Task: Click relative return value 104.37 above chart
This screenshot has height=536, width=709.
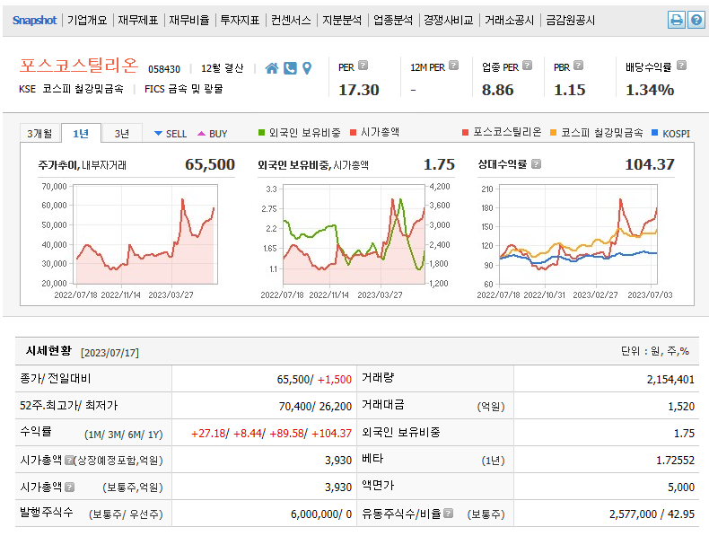Action: point(650,164)
